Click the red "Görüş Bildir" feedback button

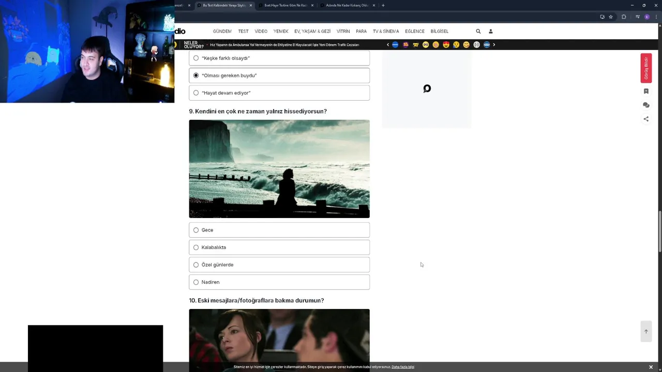[x=646, y=68]
